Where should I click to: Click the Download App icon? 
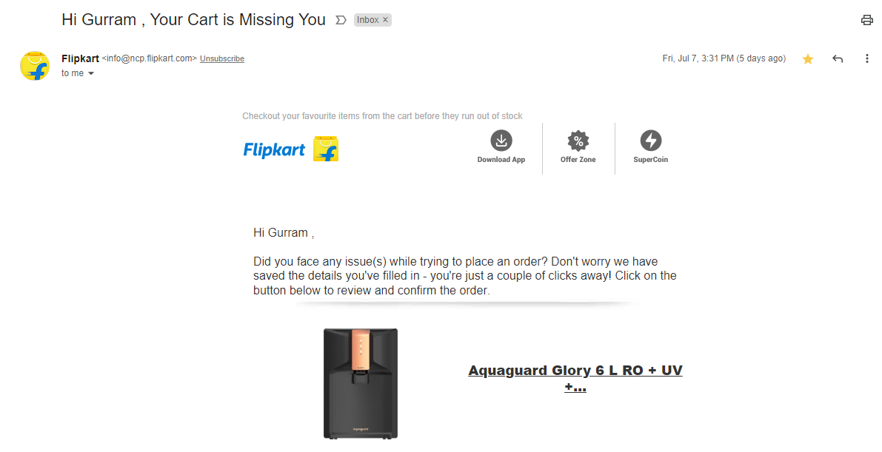pyautogui.click(x=501, y=141)
